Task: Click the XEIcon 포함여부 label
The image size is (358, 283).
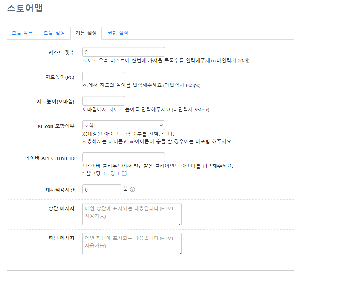Action: (56, 126)
